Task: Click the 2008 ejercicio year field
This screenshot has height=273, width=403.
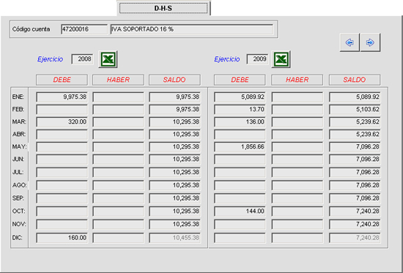Action: click(x=82, y=59)
